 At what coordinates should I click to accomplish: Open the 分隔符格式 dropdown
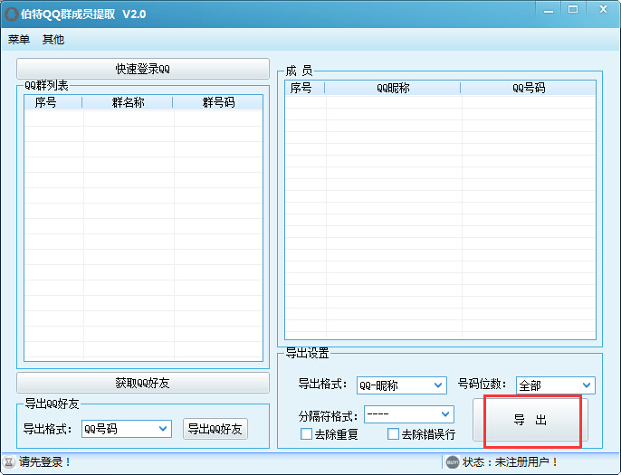tap(409, 414)
